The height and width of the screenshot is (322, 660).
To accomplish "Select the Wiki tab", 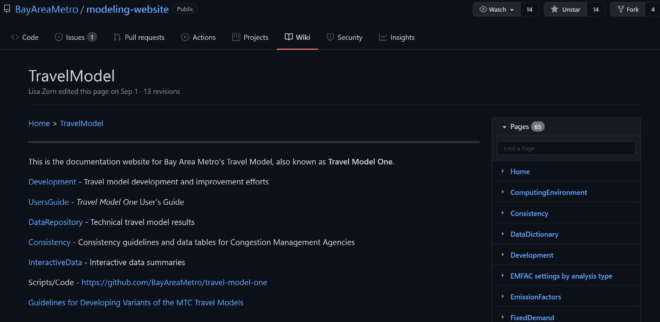I will (x=297, y=37).
